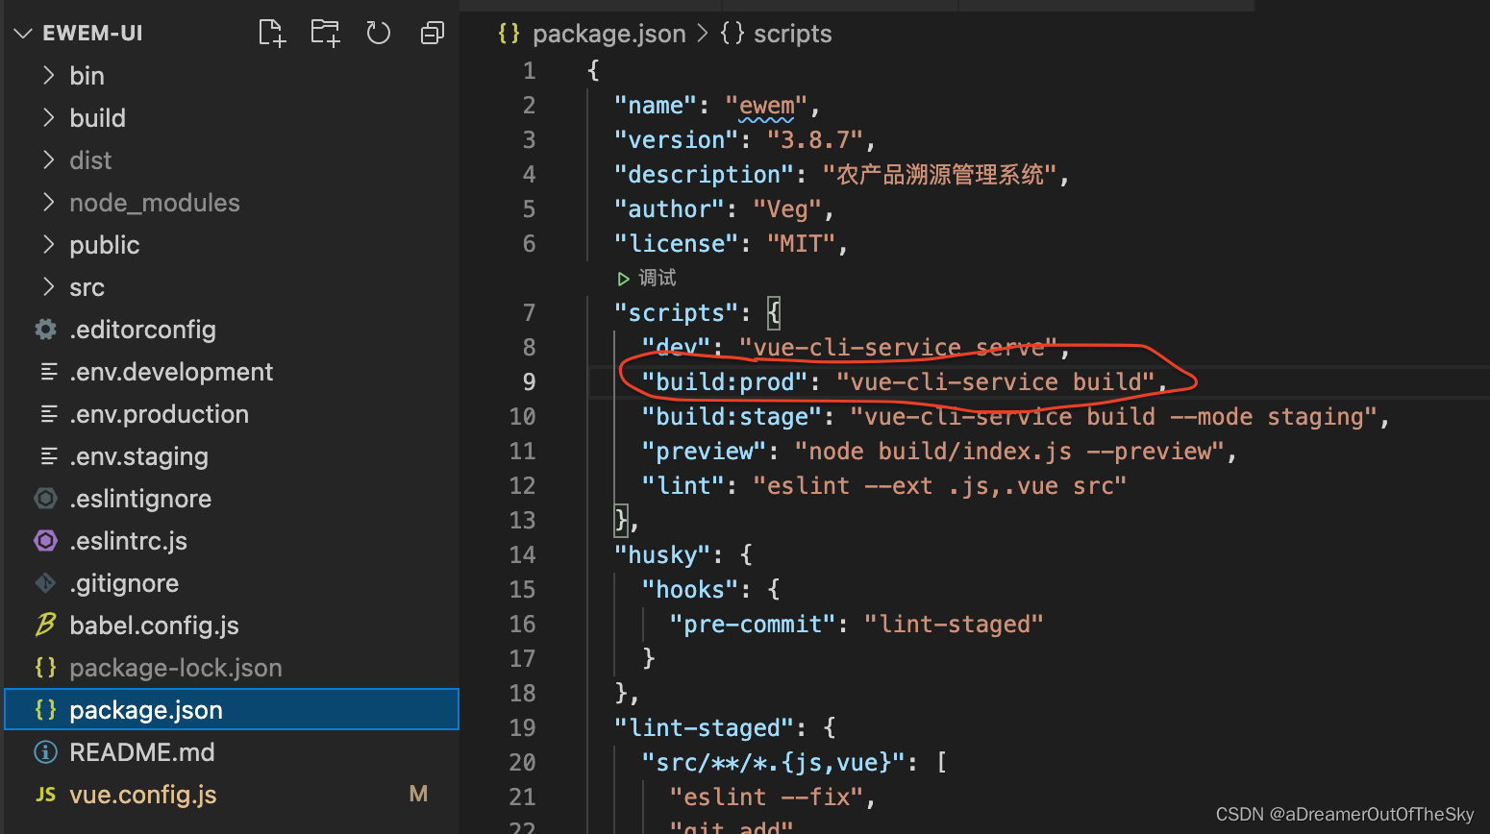Screen dimensions: 1490x834
Task: Open the .eslintignore file
Action: point(140,499)
